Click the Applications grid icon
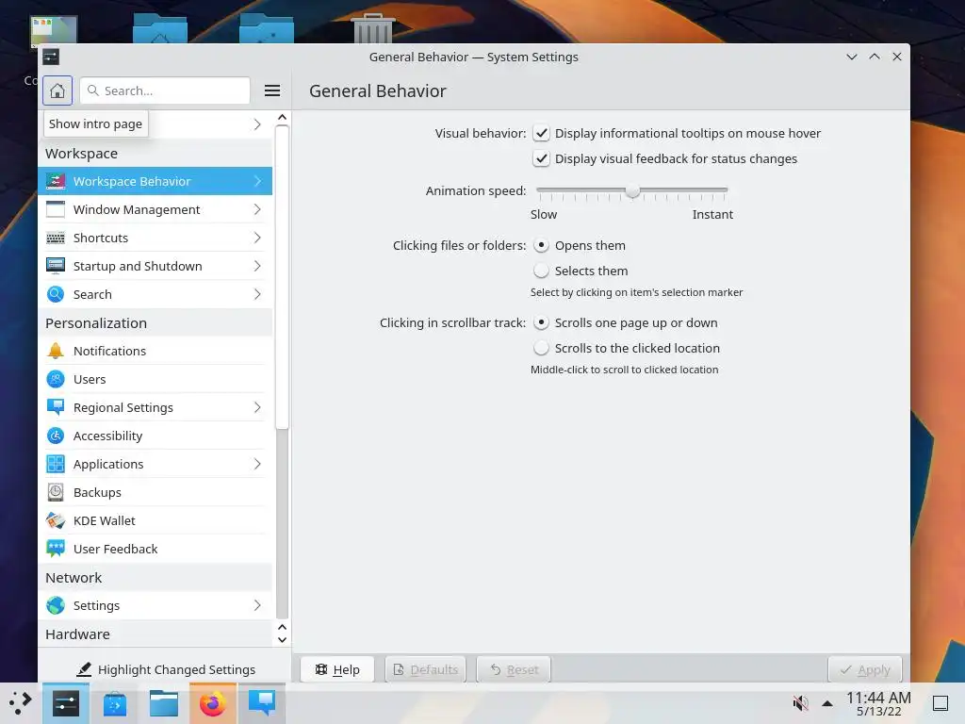 (56, 464)
